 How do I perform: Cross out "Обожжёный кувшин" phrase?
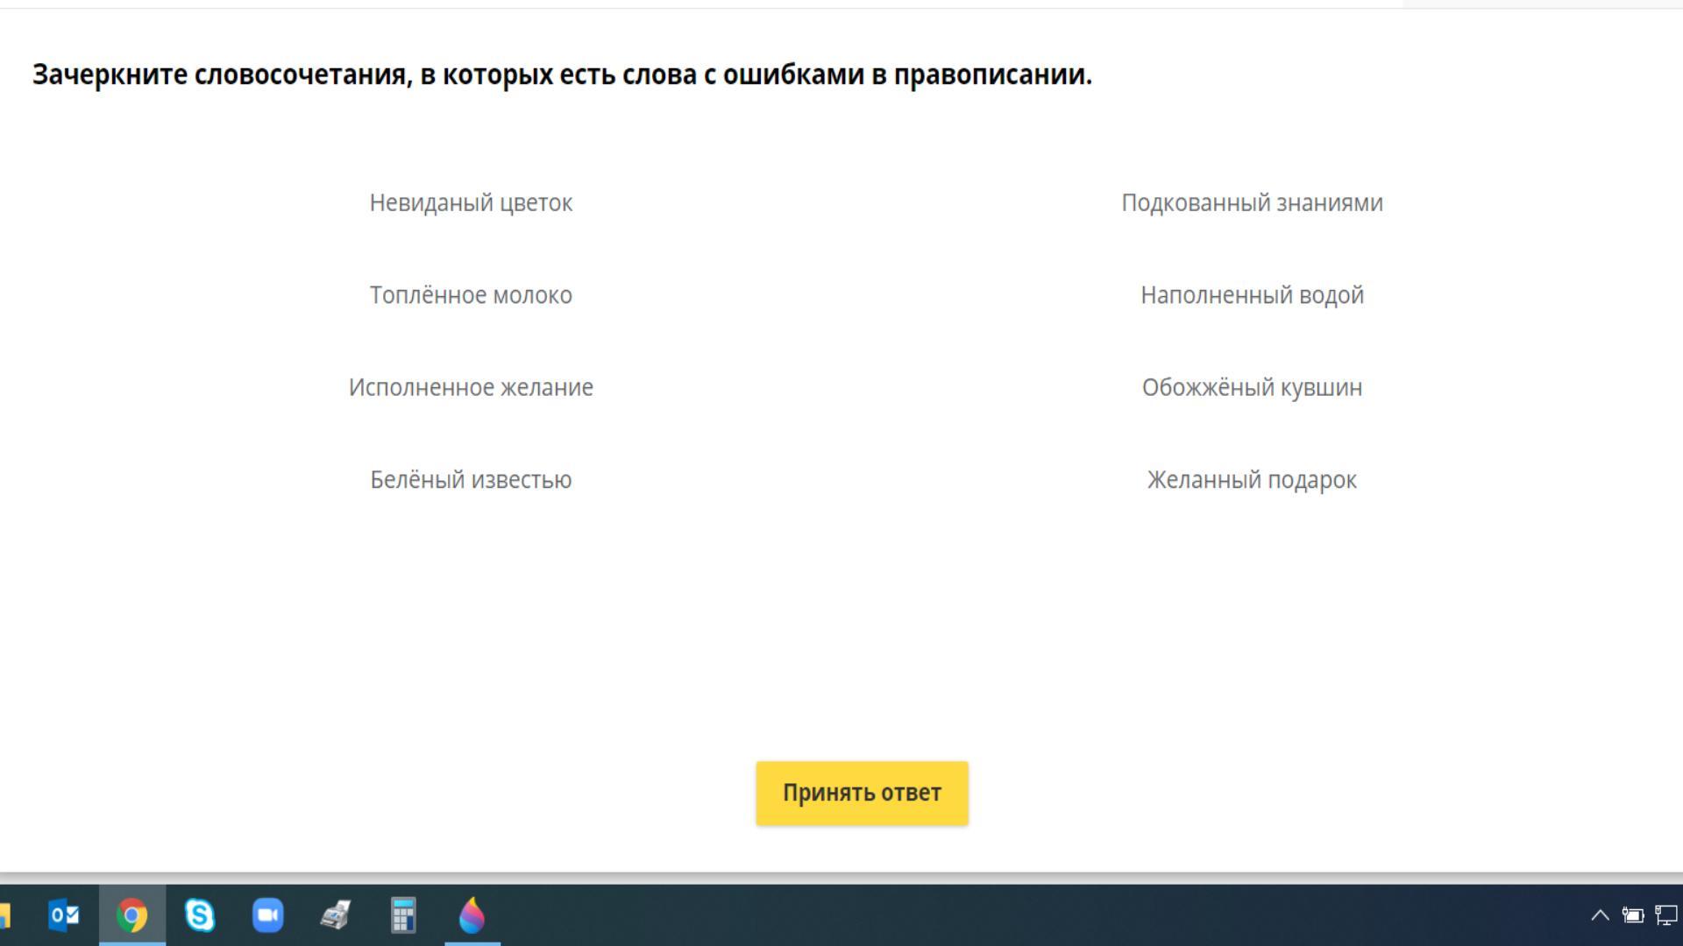pyautogui.click(x=1252, y=387)
